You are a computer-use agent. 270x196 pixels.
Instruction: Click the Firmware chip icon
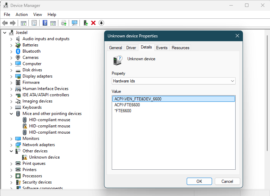[x=18, y=82]
